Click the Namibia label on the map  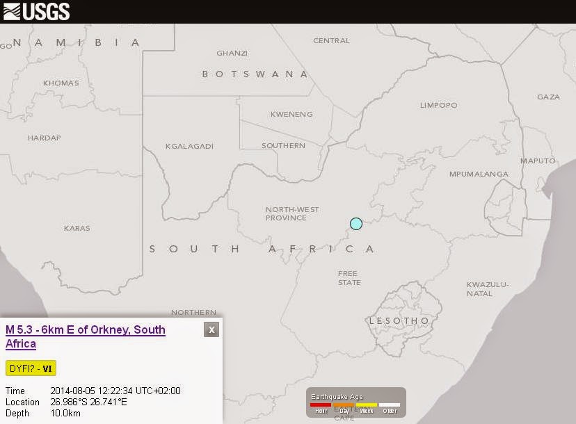pos(77,42)
